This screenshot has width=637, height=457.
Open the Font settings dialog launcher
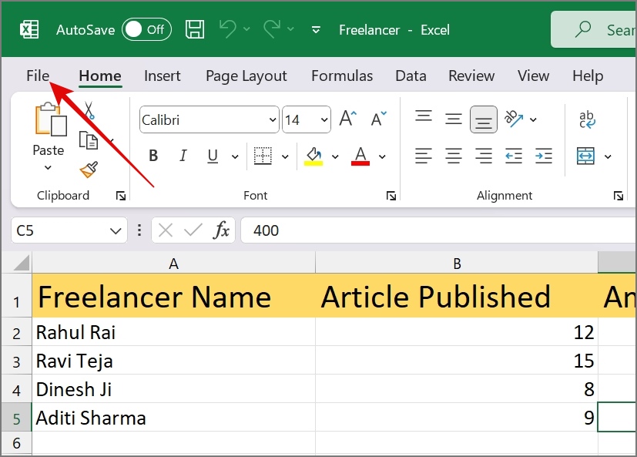(x=391, y=196)
